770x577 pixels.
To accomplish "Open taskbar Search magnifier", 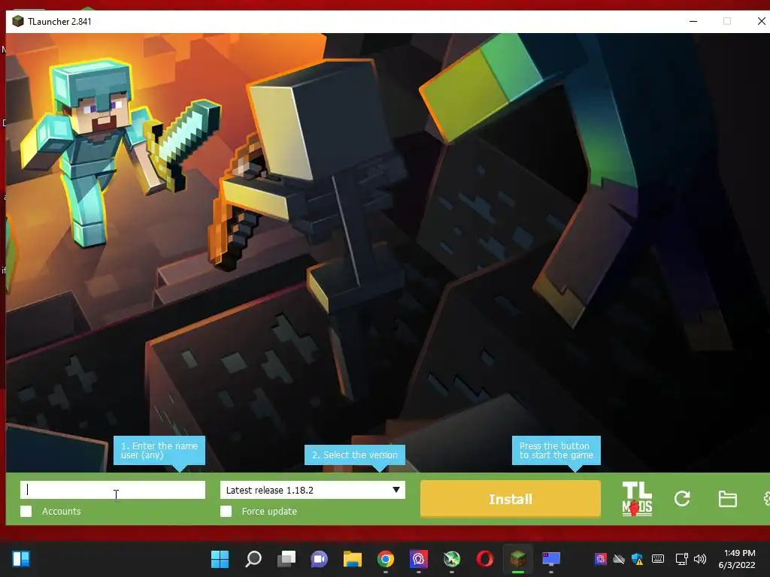I will click(x=253, y=559).
